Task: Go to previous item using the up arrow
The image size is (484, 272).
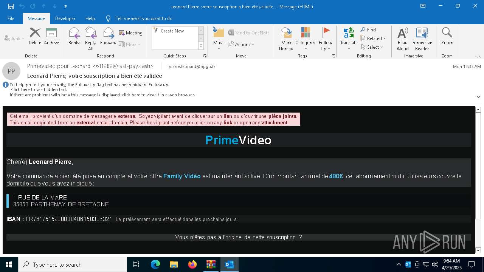Action: [x=44, y=6]
